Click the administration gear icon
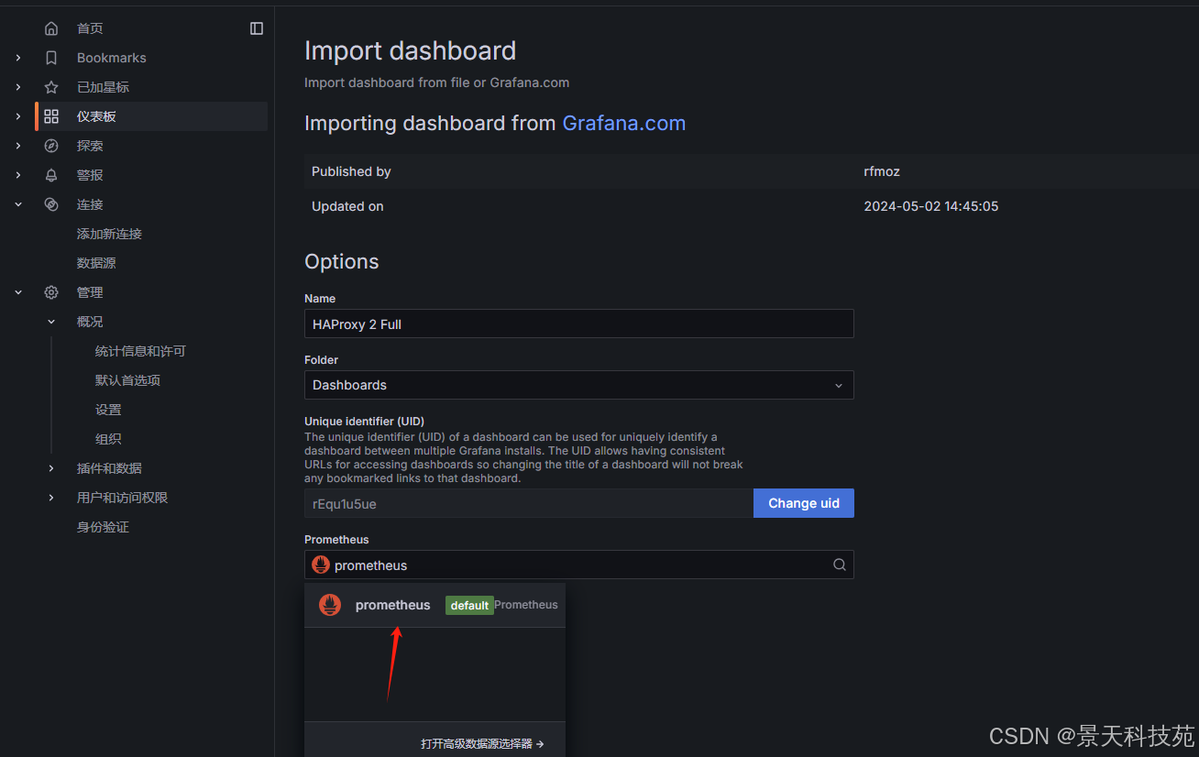1199x757 pixels. (51, 292)
